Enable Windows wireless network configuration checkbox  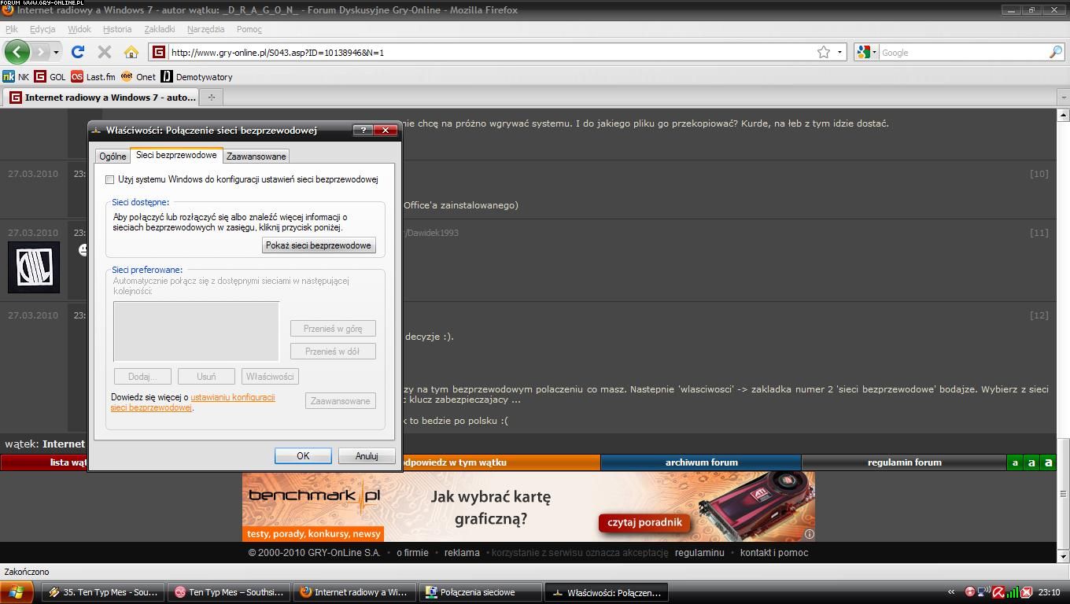[x=110, y=179]
